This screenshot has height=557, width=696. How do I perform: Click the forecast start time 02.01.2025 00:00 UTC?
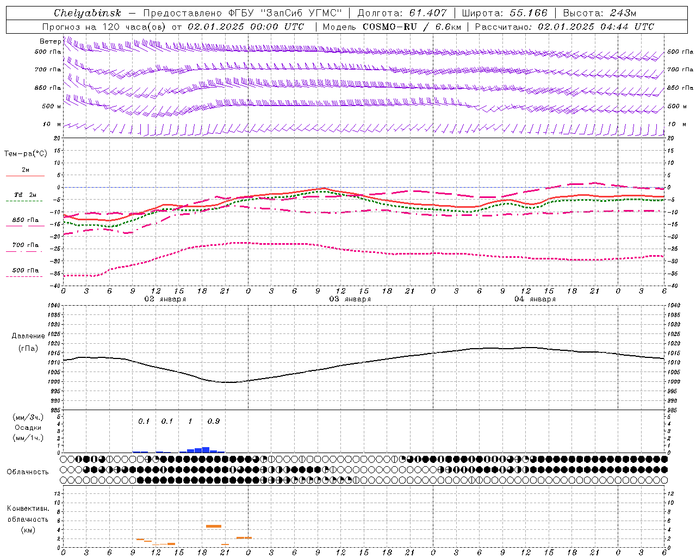click(x=246, y=27)
